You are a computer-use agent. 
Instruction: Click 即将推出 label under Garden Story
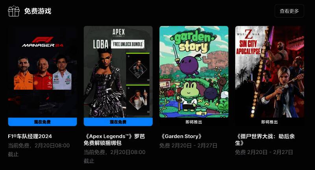(x=194, y=122)
